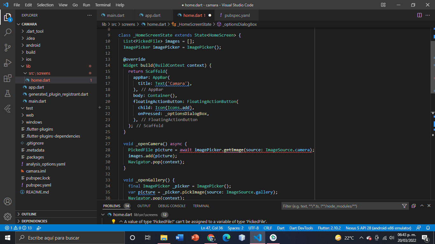435x244 pixels.
Task: Open the Terminal menu
Action: click(103, 5)
